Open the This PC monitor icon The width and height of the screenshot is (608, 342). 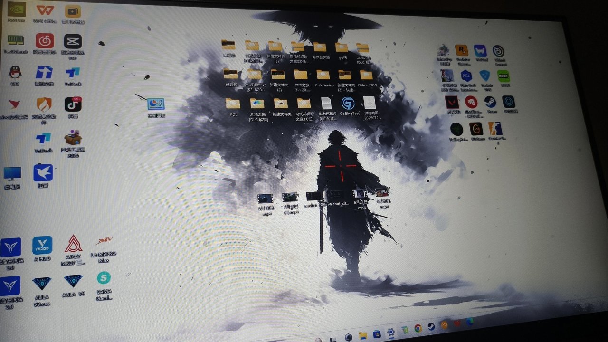click(x=12, y=174)
